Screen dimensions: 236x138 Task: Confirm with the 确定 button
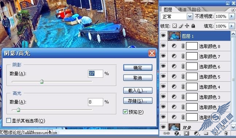coord(138,68)
